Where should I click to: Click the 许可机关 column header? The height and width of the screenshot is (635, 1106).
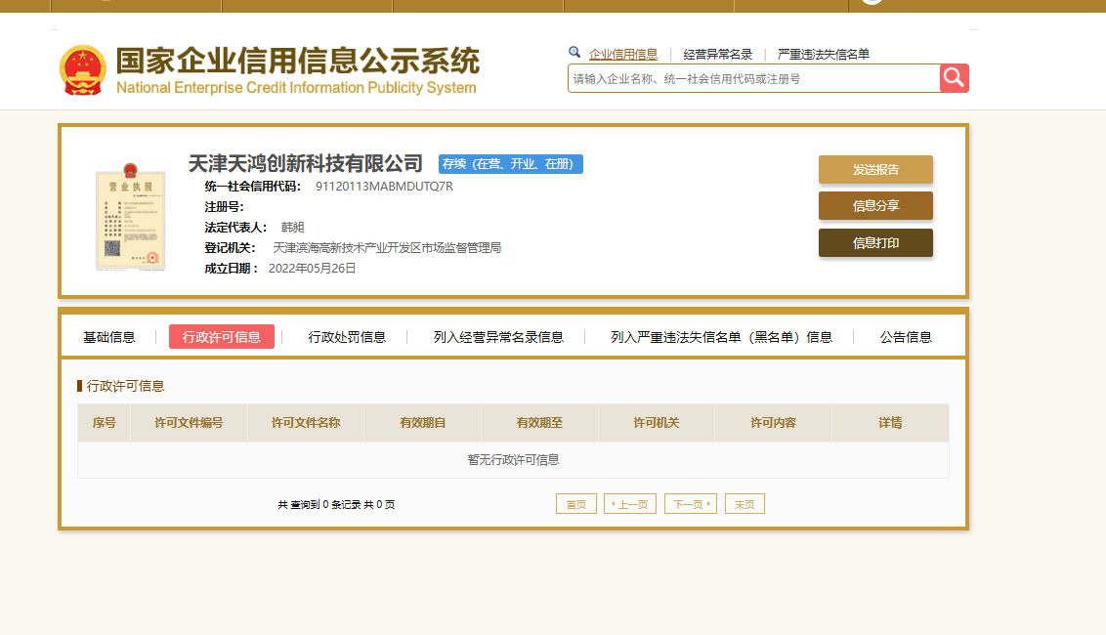(x=657, y=423)
